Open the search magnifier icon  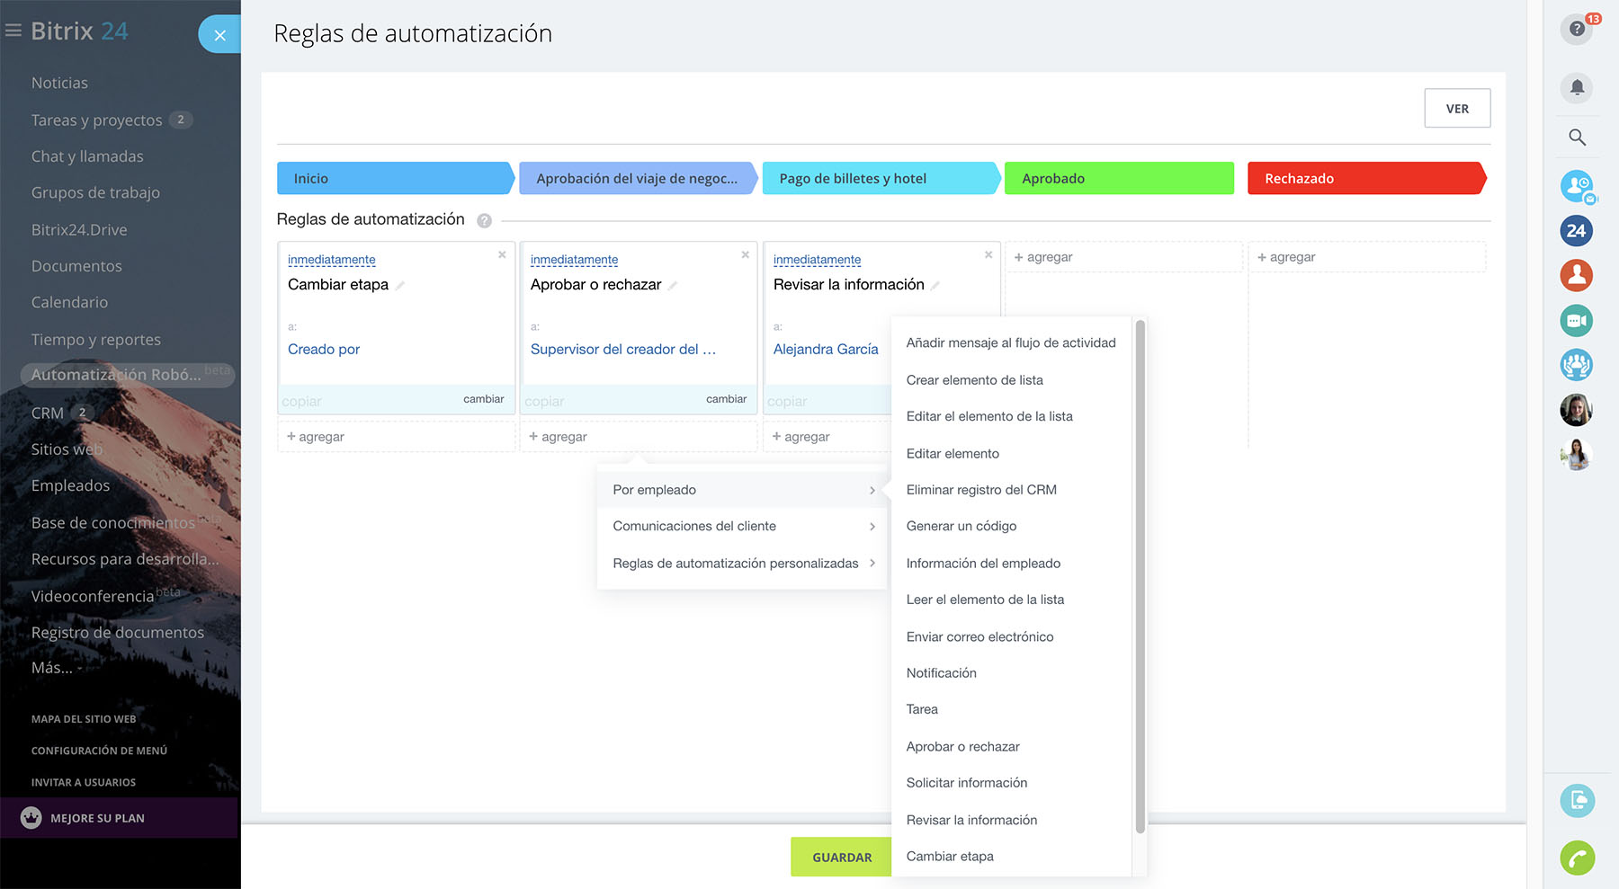pos(1576,138)
